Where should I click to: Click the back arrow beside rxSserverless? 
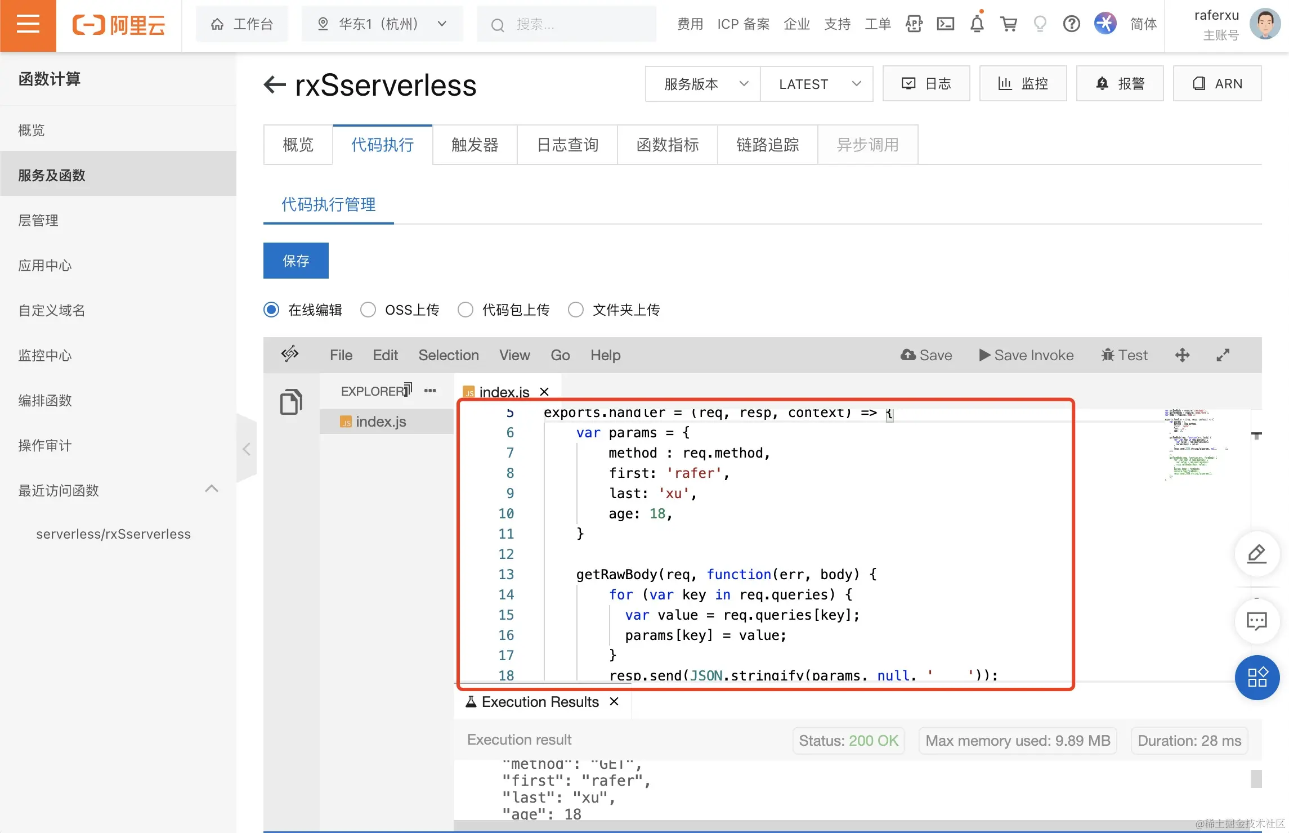coord(275,85)
